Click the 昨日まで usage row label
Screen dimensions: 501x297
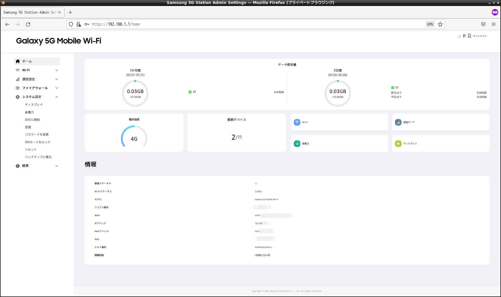click(x=396, y=93)
